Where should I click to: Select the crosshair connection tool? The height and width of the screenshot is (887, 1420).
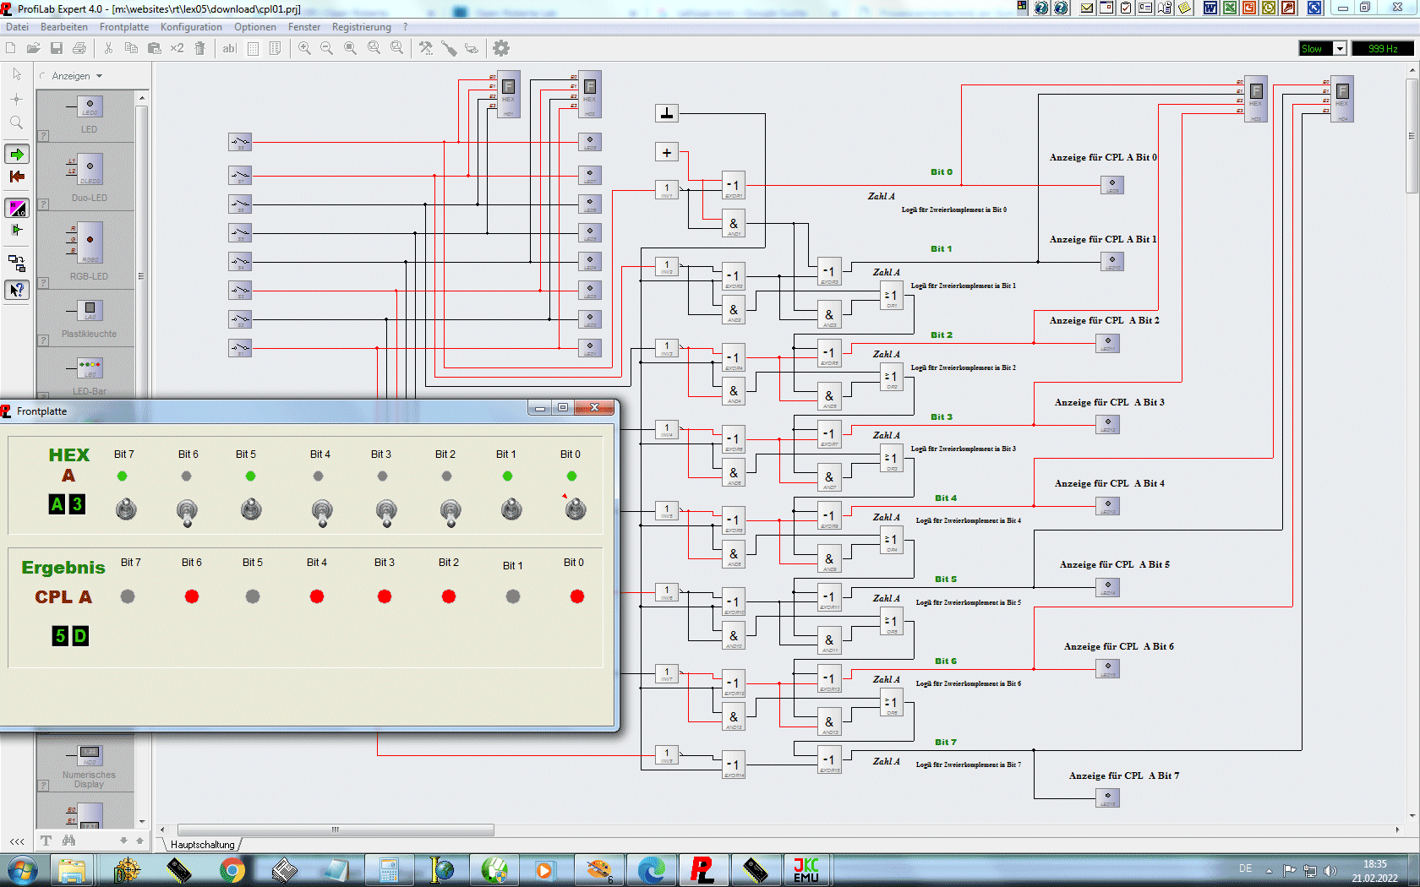(x=17, y=99)
